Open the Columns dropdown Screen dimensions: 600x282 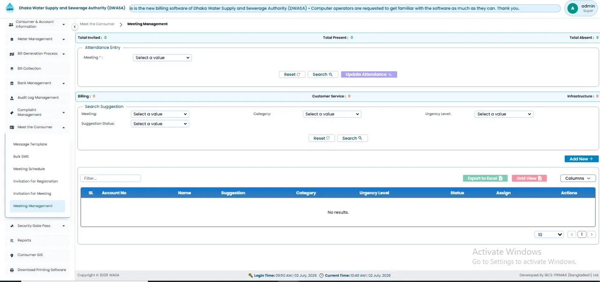click(578, 178)
